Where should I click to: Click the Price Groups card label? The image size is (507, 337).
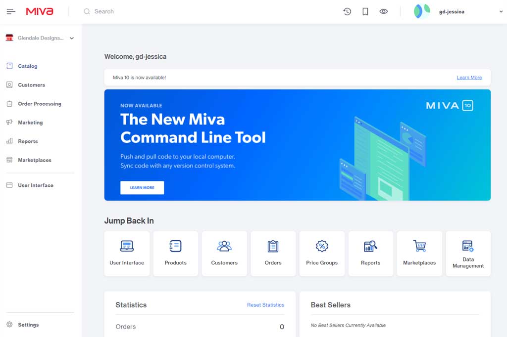[322, 263]
